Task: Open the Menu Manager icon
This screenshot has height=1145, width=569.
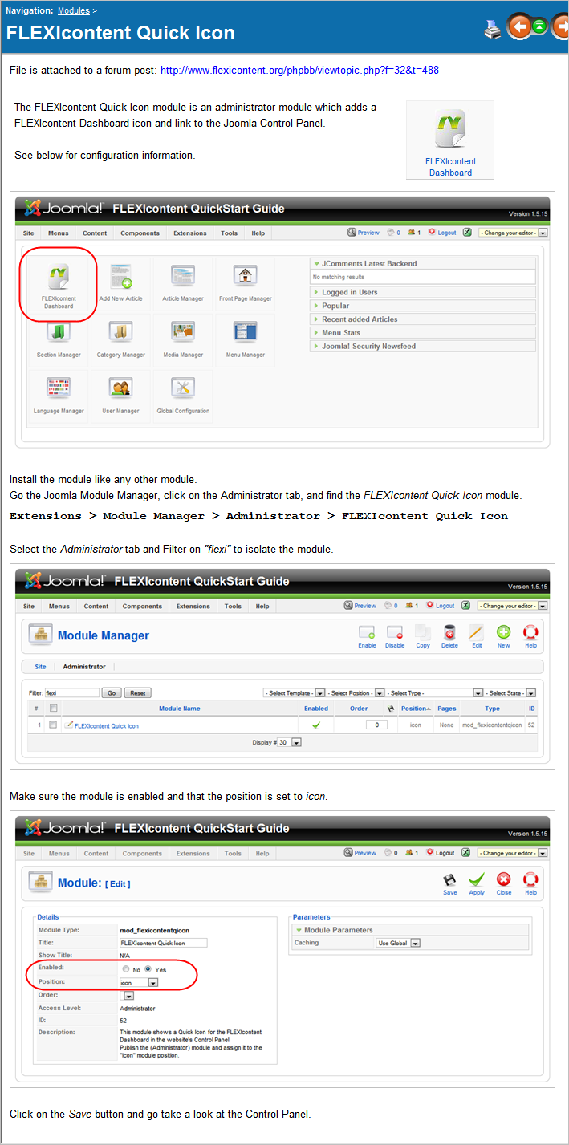Action: tap(246, 341)
